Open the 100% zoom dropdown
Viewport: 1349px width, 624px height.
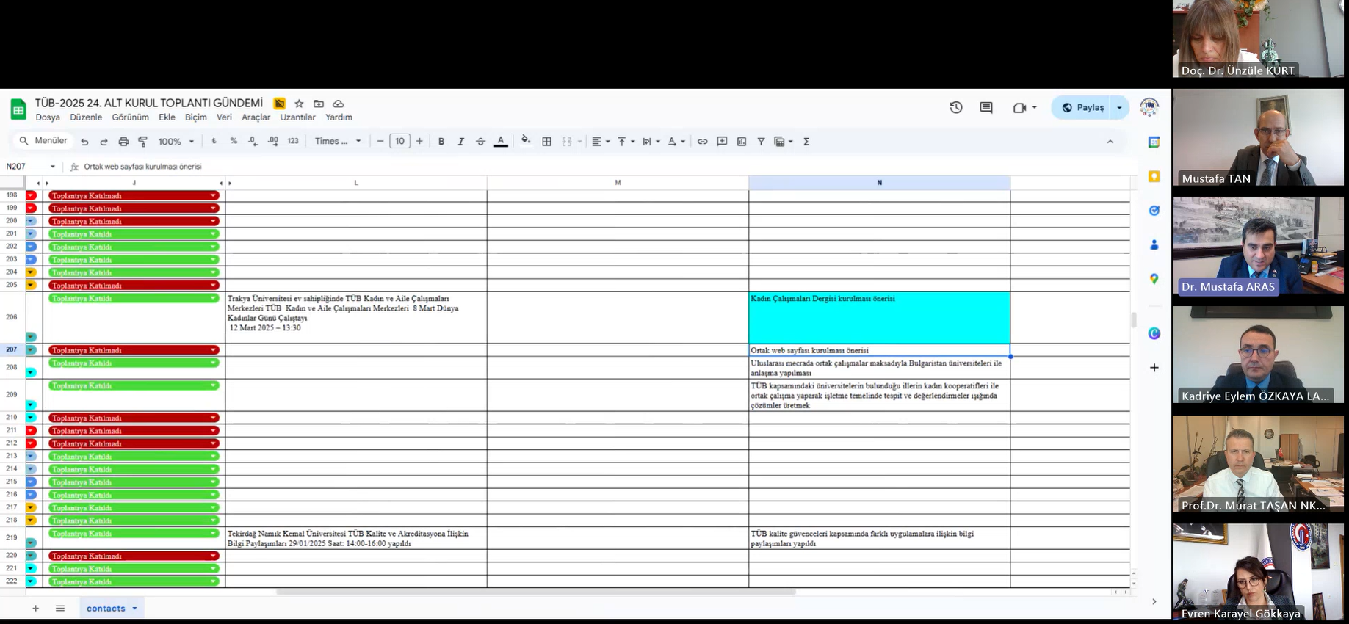(176, 142)
